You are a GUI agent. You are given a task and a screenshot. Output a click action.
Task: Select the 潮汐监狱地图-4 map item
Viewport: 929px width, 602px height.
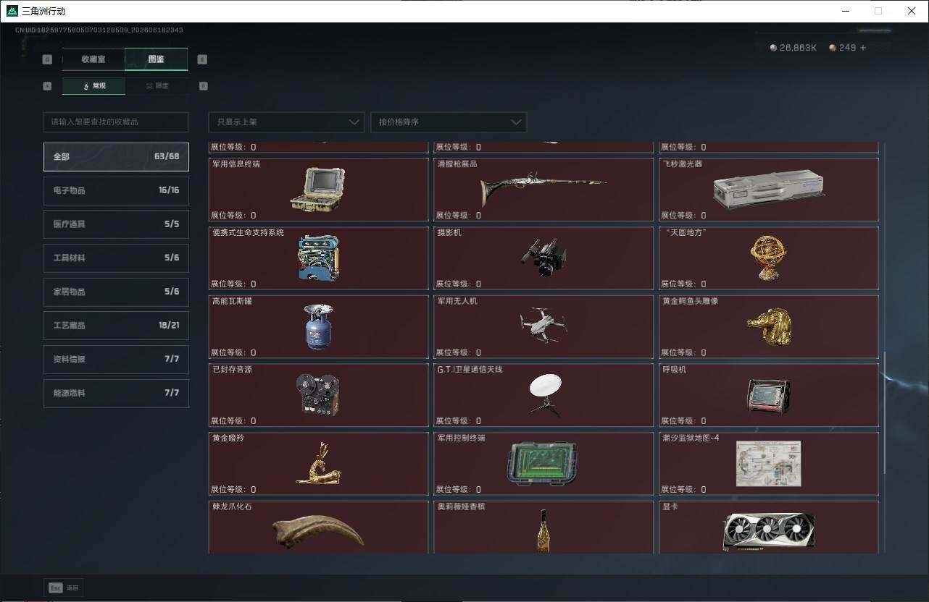[768, 463]
